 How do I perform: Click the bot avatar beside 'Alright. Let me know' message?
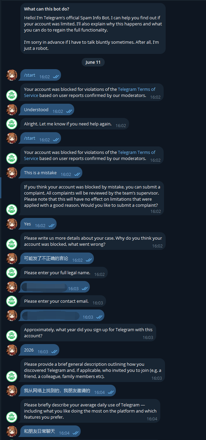(x=12, y=124)
